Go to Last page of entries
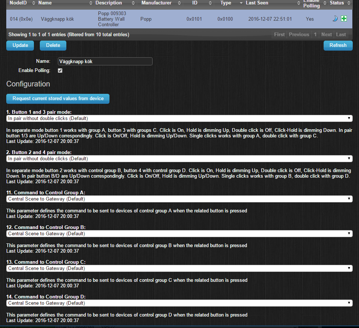 click(341, 34)
